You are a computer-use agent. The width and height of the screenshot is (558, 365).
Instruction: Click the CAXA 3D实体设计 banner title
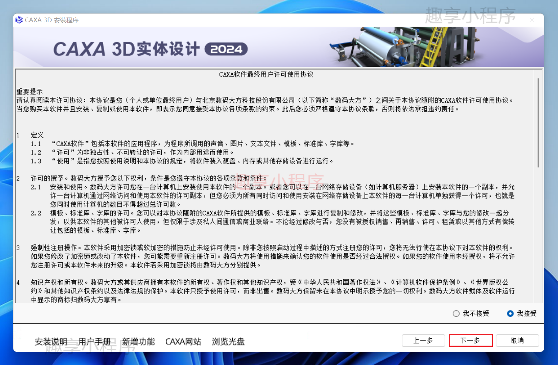point(127,49)
